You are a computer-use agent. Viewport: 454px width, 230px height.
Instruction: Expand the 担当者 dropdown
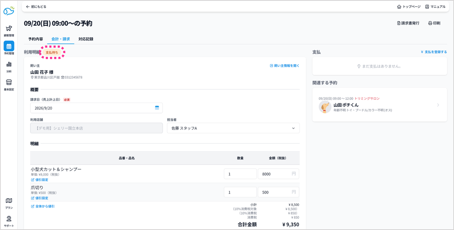click(233, 128)
